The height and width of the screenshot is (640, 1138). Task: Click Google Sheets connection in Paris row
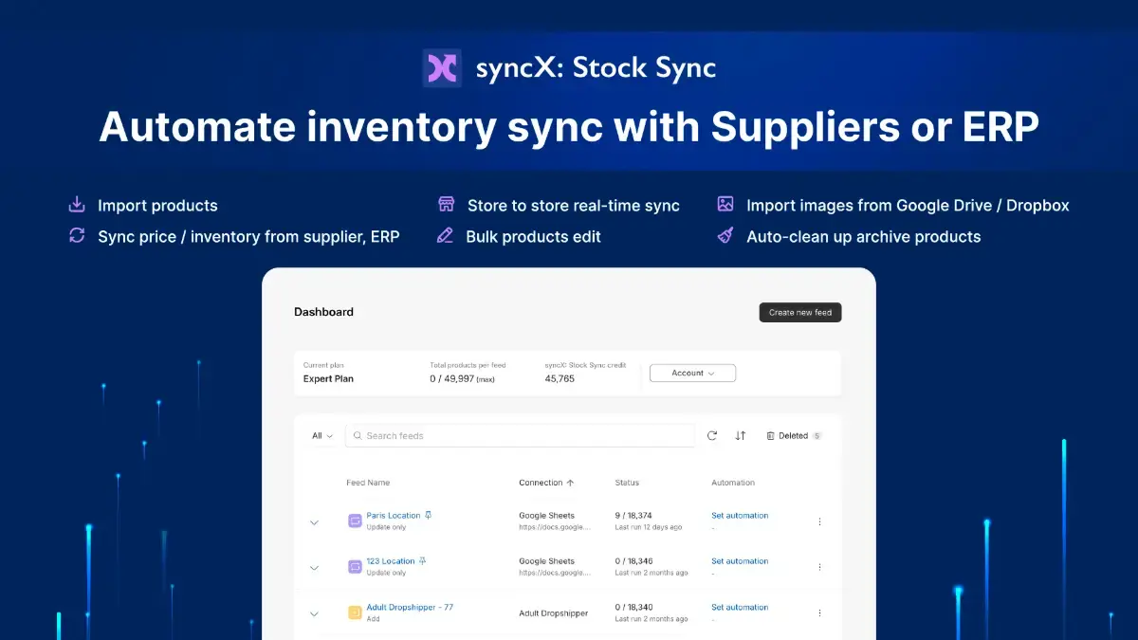pos(547,516)
